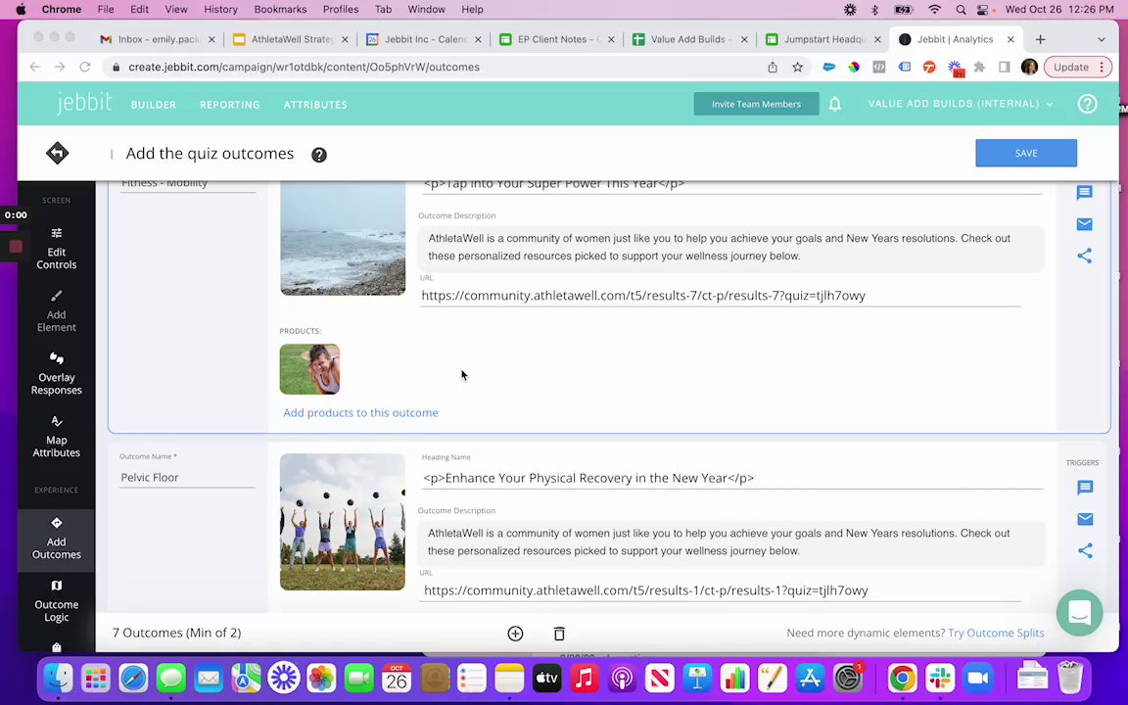
Task: Open Overlay Responses panel
Action: [x=56, y=373]
